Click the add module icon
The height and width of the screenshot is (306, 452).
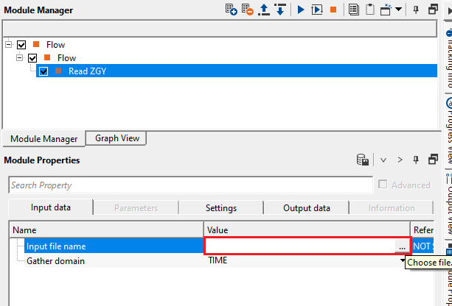[232, 10]
